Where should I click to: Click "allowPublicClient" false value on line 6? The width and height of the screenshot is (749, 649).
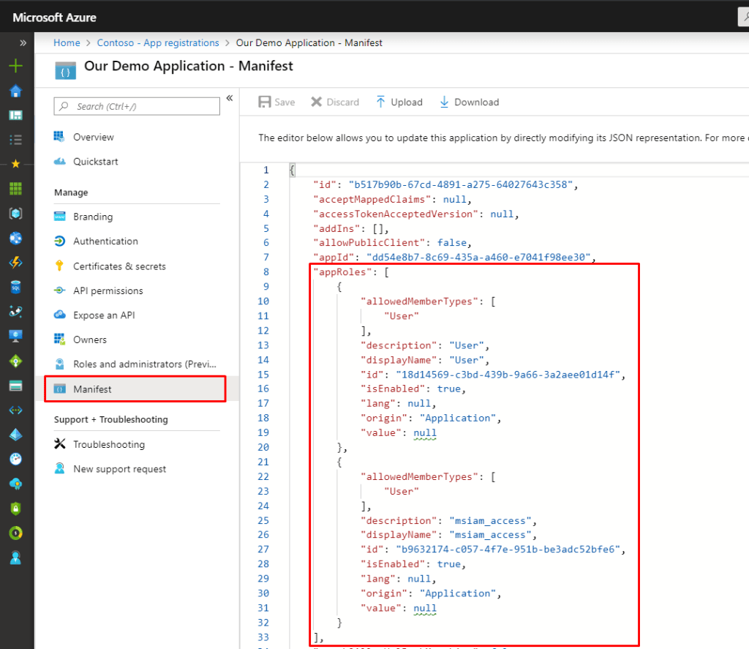click(452, 243)
